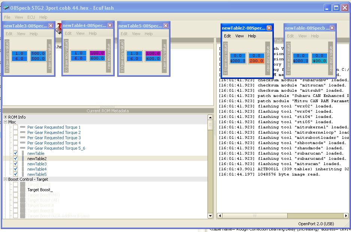Viewport: 351px width, 232px height.
Task: Minimize the EcuFlash main window
Action: pyautogui.click(x=327, y=8)
